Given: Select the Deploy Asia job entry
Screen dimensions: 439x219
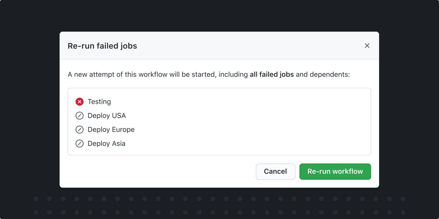Looking at the screenshot, I should click(x=106, y=143).
